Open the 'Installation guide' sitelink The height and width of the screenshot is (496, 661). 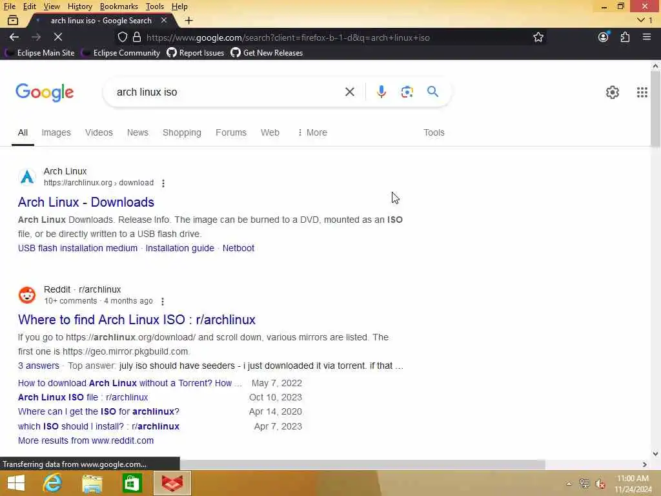click(x=179, y=248)
